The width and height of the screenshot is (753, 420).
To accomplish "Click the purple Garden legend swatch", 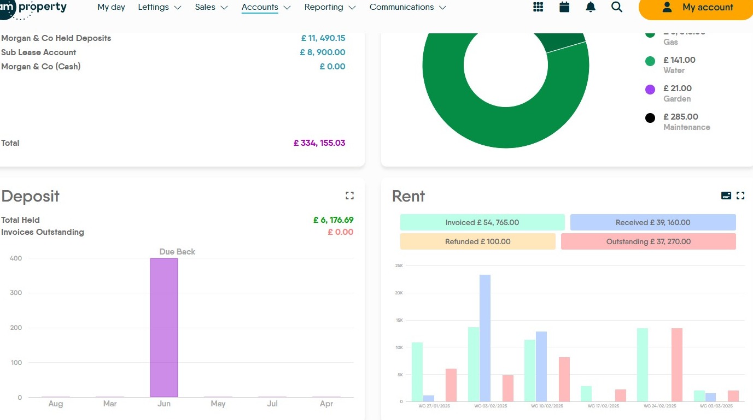I will [x=650, y=90].
